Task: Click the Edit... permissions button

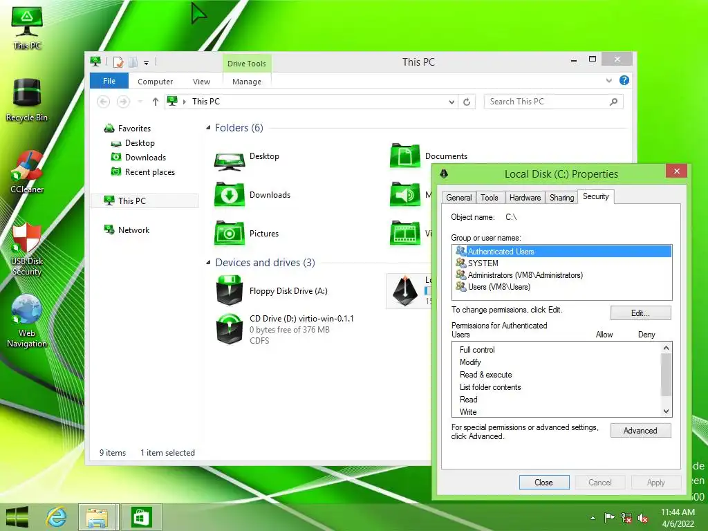Action: [640, 313]
